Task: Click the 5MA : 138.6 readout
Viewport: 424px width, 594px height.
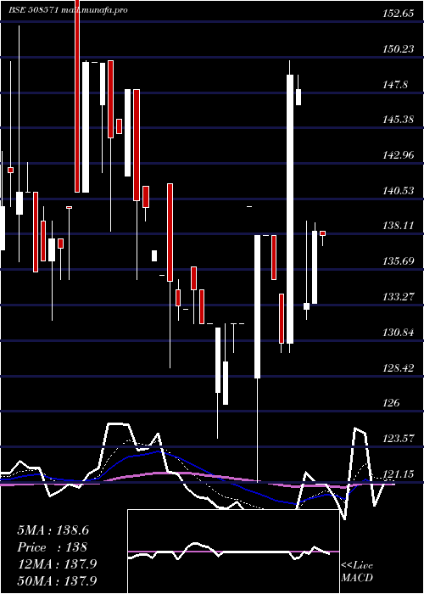Action: 53,530
